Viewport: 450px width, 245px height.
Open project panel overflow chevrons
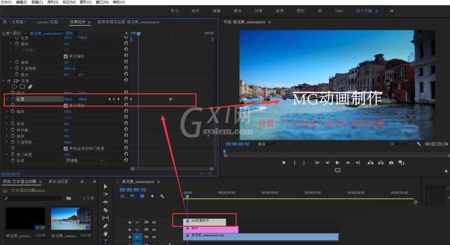95,182
